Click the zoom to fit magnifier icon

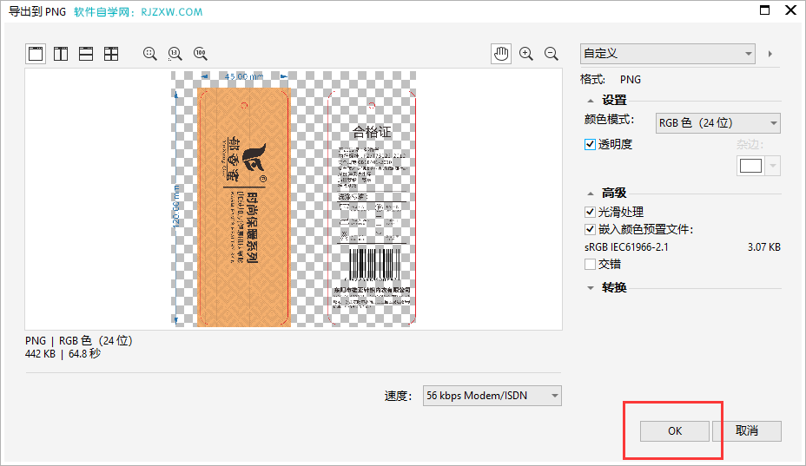pyautogui.click(x=149, y=54)
